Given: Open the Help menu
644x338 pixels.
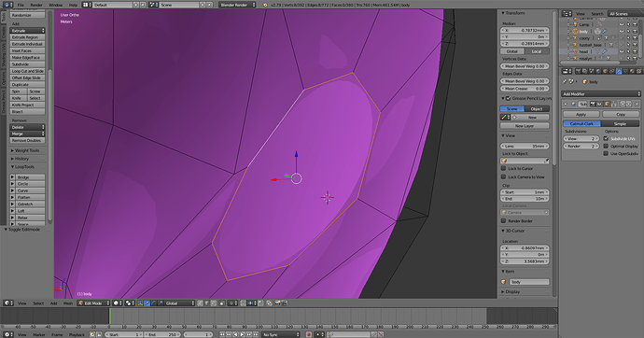Looking at the screenshot, I should (x=73, y=5).
